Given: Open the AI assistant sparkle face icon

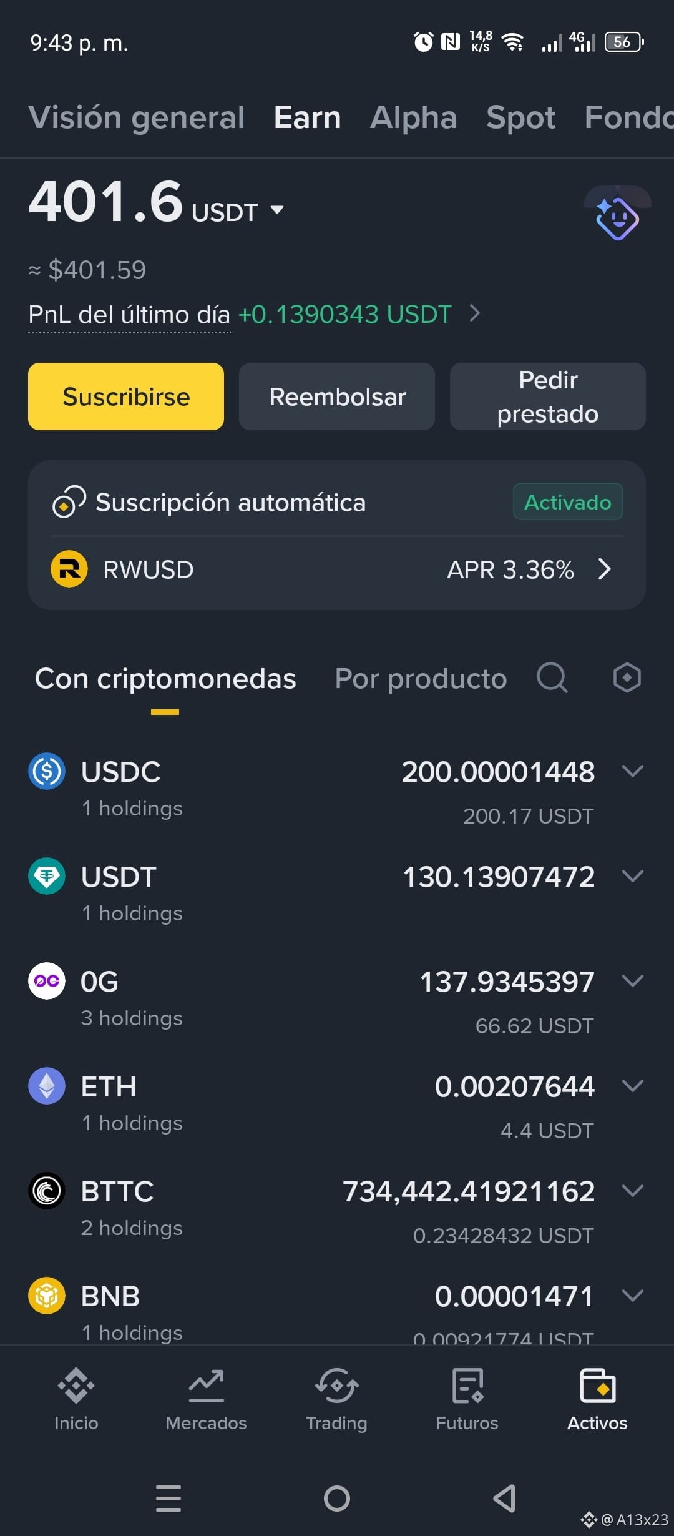Looking at the screenshot, I should click(617, 217).
